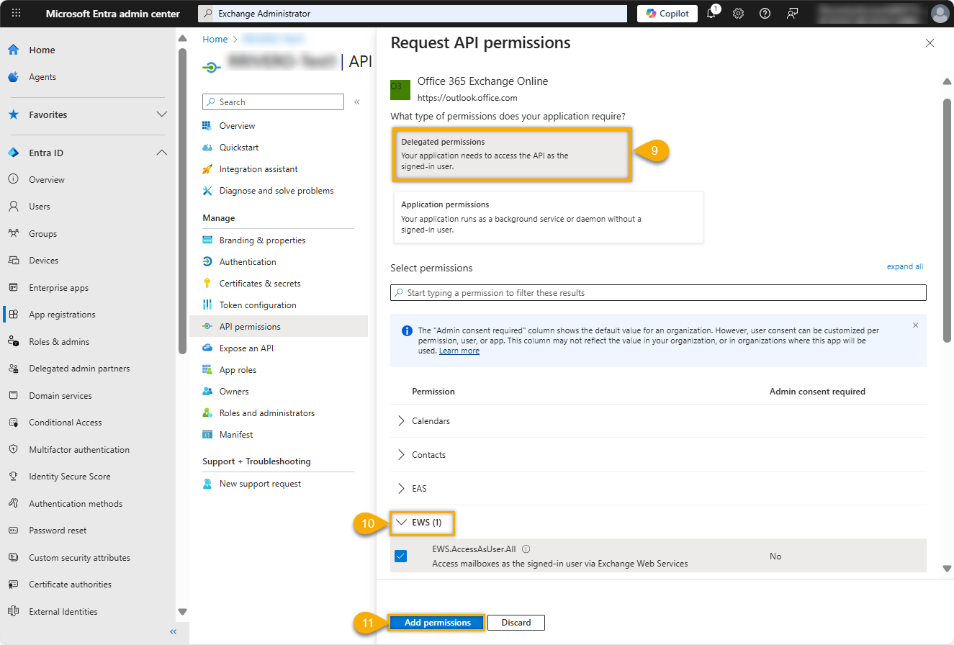This screenshot has height=645, width=954.
Task: Open the app launcher waffle icon
Action: click(x=17, y=13)
